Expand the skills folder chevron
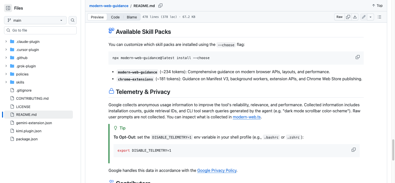 tap(6, 82)
